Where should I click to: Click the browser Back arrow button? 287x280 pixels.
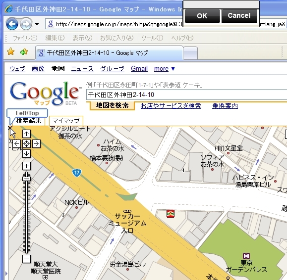pyautogui.click(x=12, y=24)
